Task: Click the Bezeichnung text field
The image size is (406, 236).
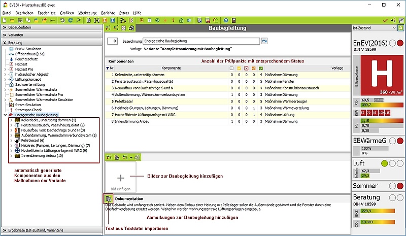Action: click(201, 41)
